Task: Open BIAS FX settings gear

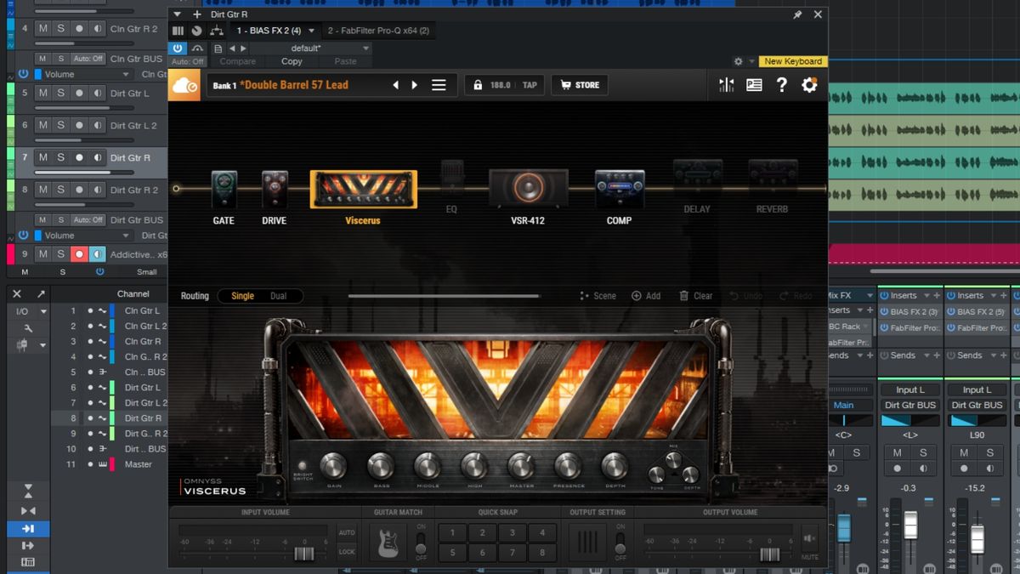Action: click(x=809, y=85)
